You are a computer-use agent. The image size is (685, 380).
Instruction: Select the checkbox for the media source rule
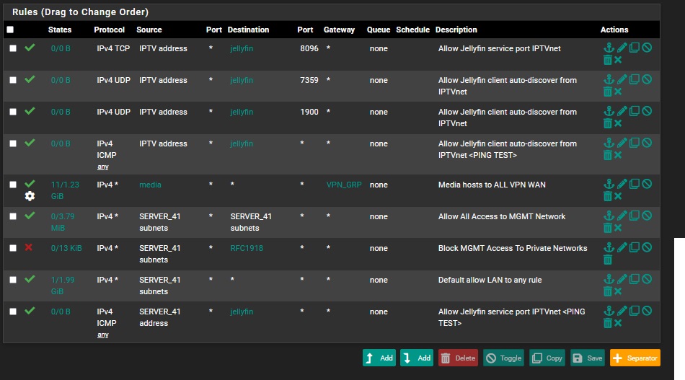coord(13,185)
